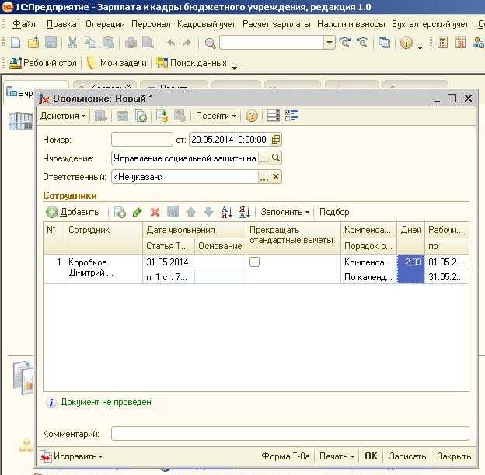Image resolution: width=485 pixels, height=475 pixels.
Task: Click the Print icon in main toolbar
Action: [131, 43]
